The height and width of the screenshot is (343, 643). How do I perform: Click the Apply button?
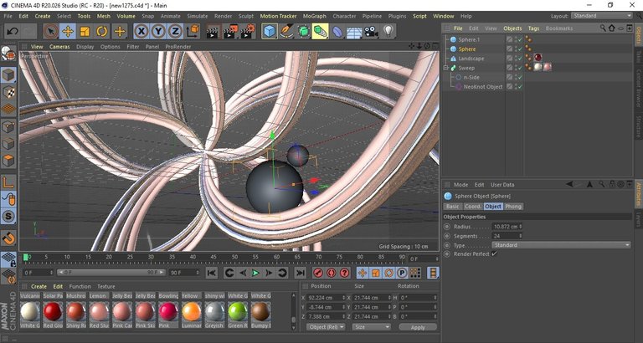418,327
